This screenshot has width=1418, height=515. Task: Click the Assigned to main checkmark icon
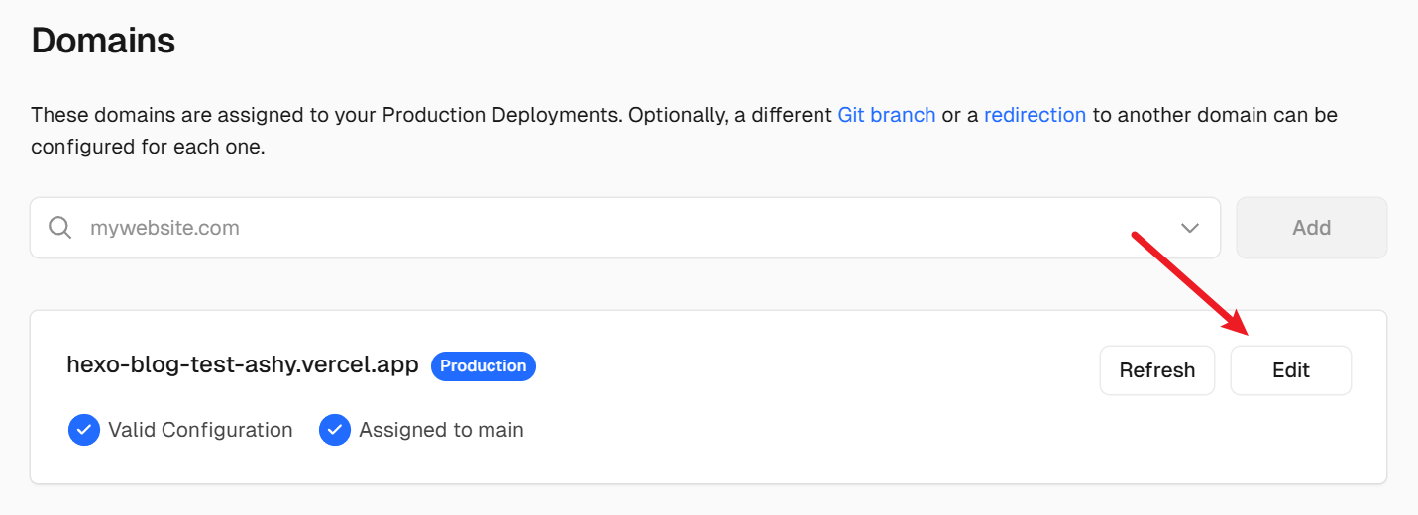335,430
